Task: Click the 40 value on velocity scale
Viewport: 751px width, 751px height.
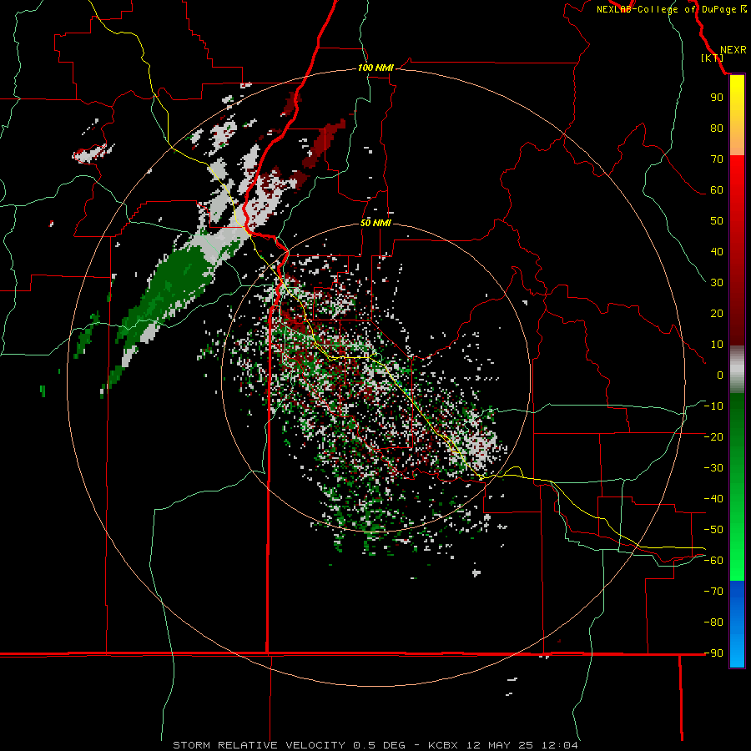Action: 717,251
